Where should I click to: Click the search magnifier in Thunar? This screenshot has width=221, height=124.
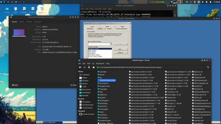[208, 67]
